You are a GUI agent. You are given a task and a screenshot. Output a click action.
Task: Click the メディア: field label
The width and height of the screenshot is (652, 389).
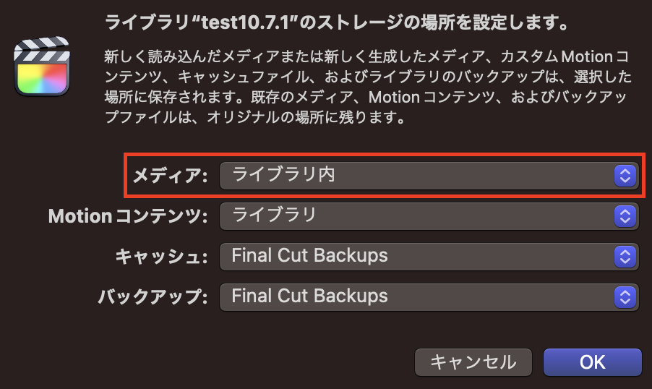coord(170,176)
